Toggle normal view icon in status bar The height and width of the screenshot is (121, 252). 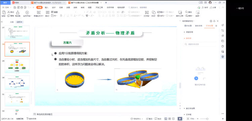(x=166, y=119)
